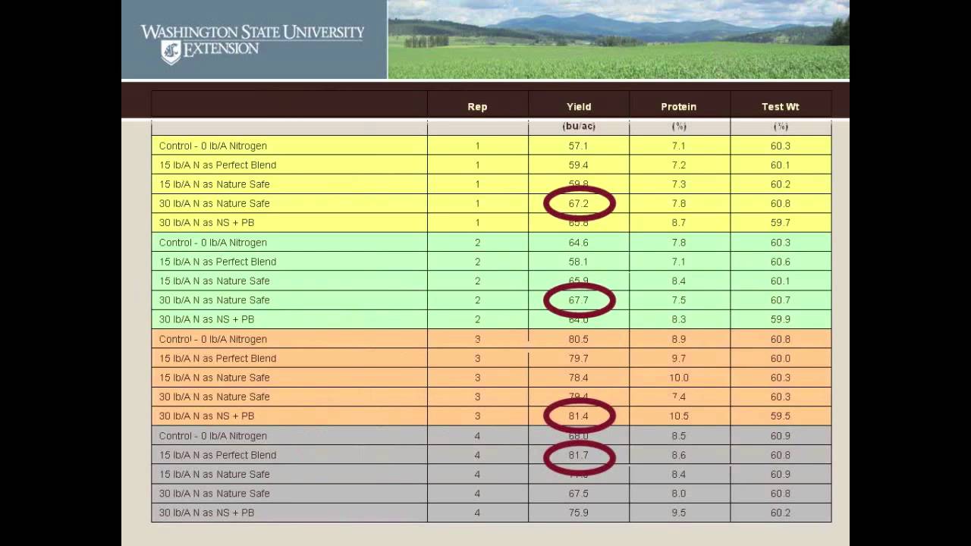Click the yield value 67.5
Screen dimensions: 971x546
pyautogui.click(x=579, y=494)
